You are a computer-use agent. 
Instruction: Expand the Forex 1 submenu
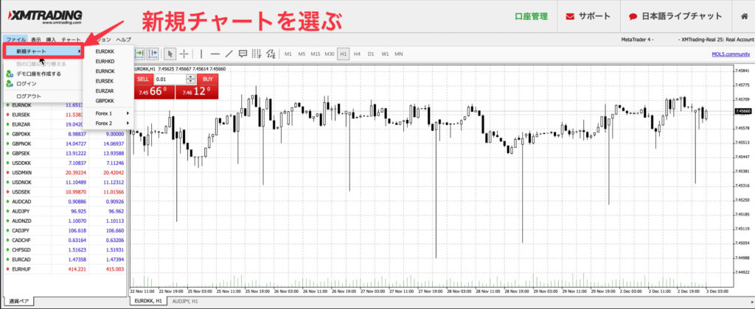[109, 113]
